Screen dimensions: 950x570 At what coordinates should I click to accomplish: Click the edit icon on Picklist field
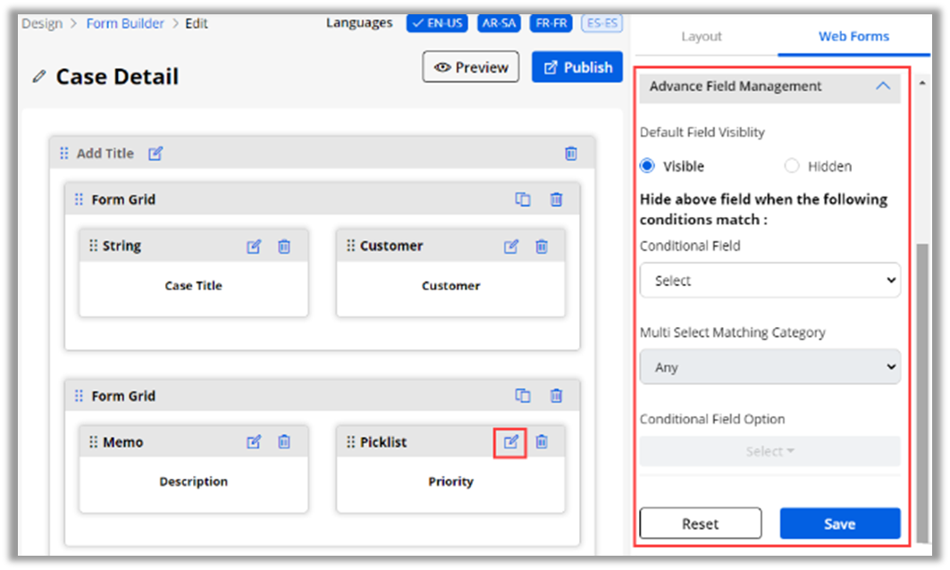tap(510, 442)
